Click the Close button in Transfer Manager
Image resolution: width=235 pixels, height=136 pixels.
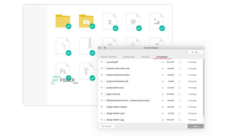tap(196, 126)
